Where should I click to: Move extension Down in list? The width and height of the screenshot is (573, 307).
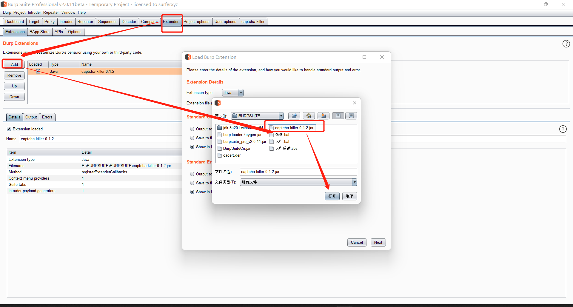14,97
